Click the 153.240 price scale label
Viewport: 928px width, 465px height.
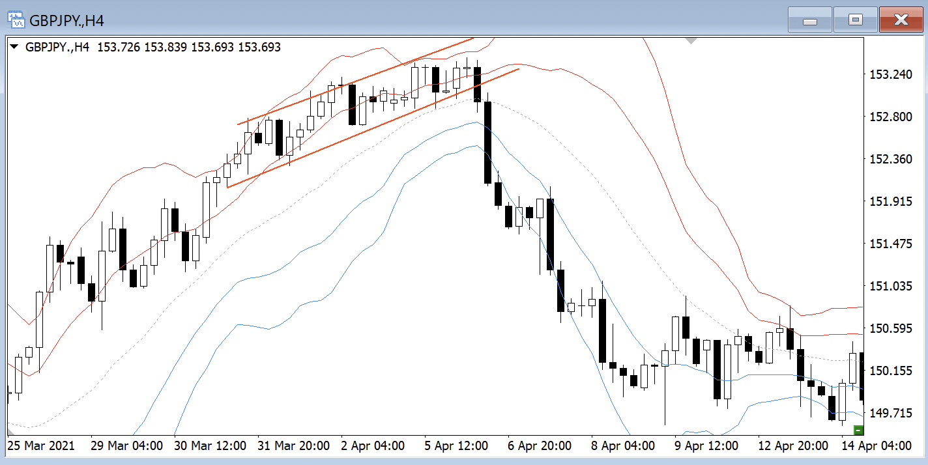[892, 75]
